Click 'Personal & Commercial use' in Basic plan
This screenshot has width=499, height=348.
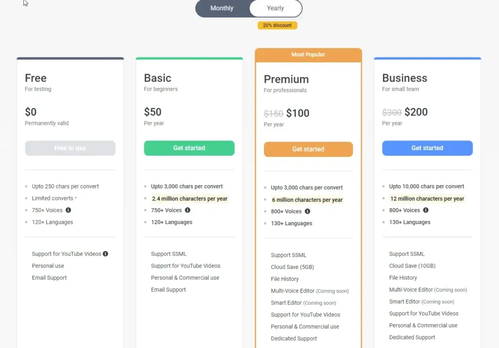[x=185, y=278]
